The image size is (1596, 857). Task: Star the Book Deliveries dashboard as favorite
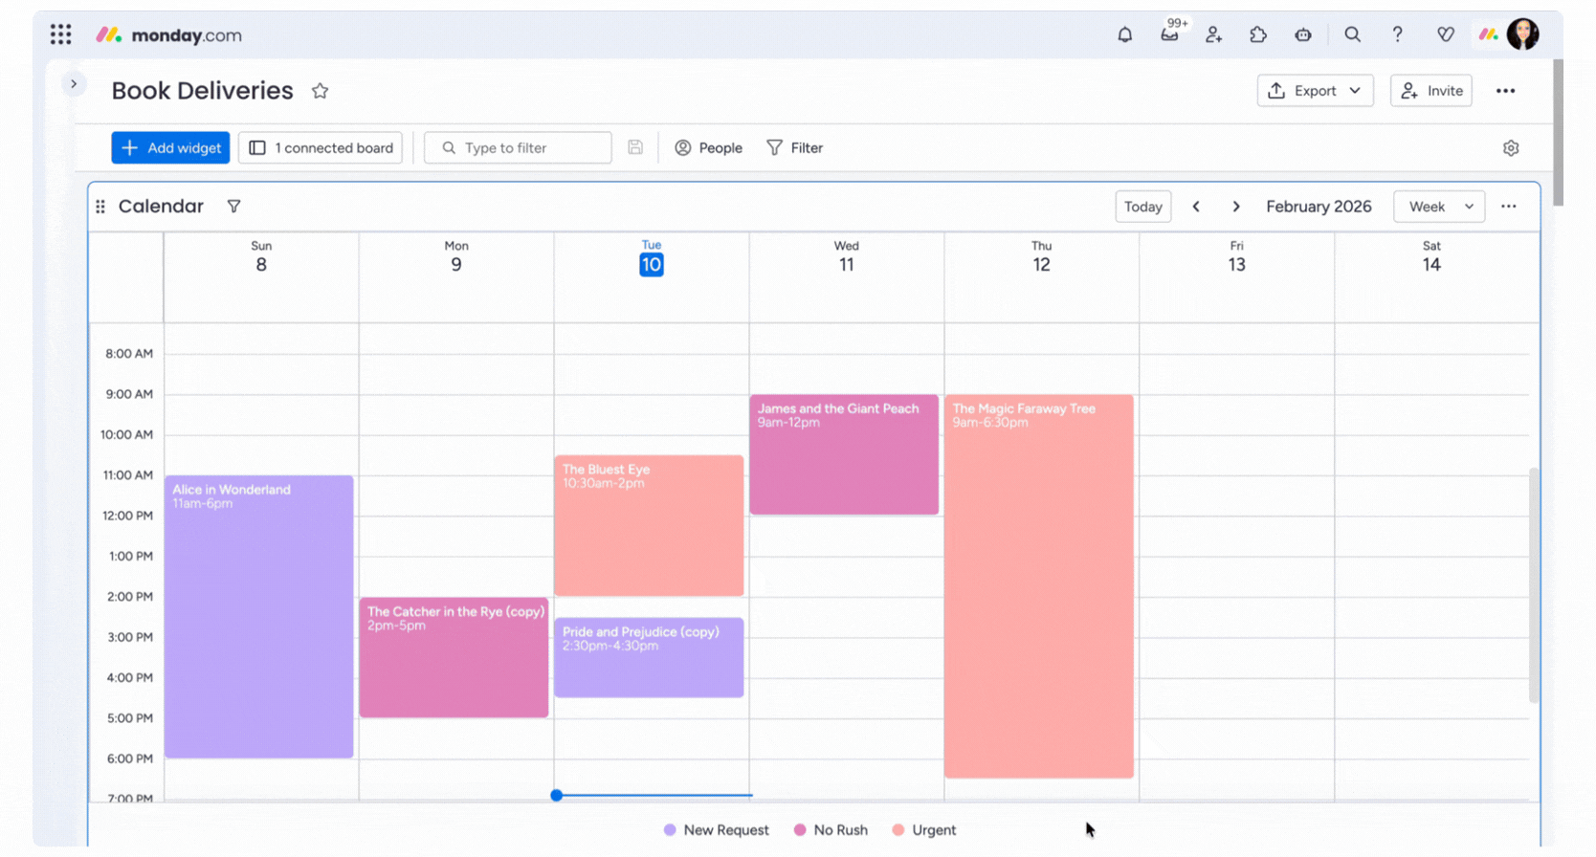320,91
